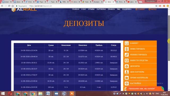This screenshot has height=96, width=170.
Task: Go back with the browser back arrow
Action: pos(2,6)
